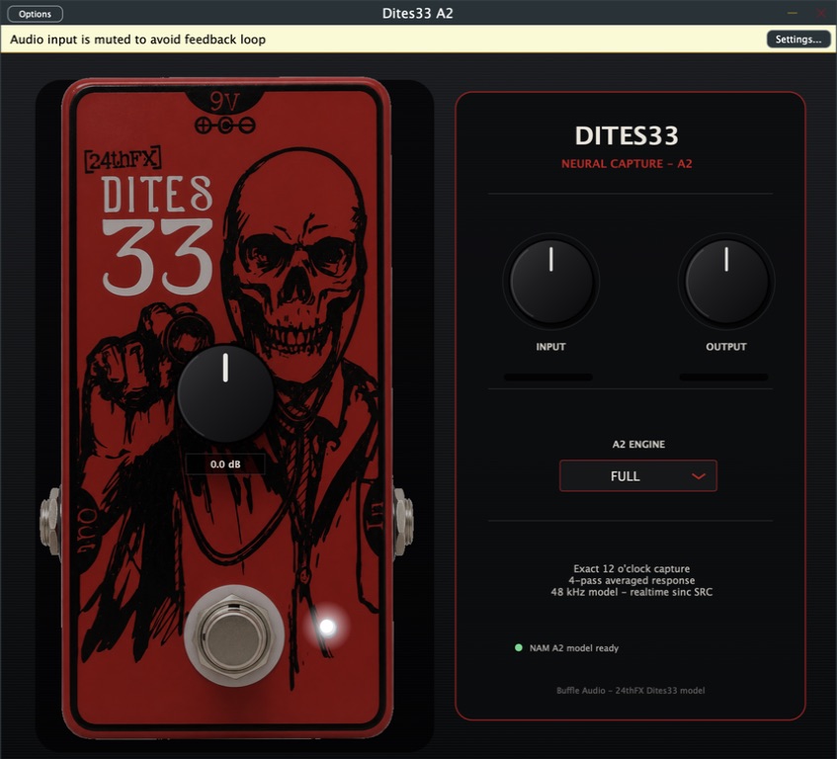Click the 'A2 ENGINE' label
837x759 pixels.
click(x=638, y=444)
